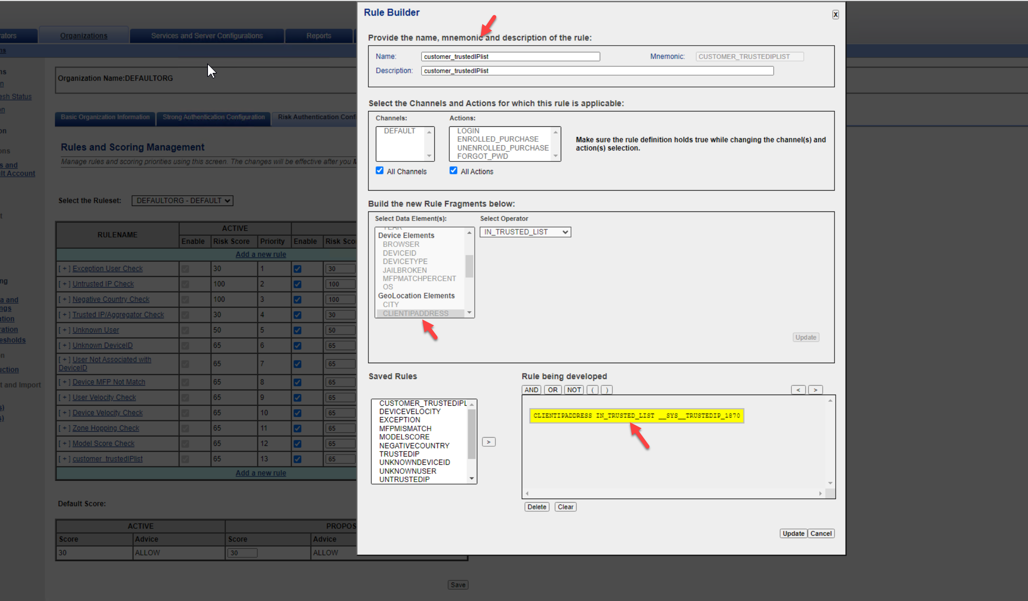1028x601 pixels.
Task: Open the DEFAULTORG - DEFAULT ruleset dropdown
Action: tap(182, 201)
